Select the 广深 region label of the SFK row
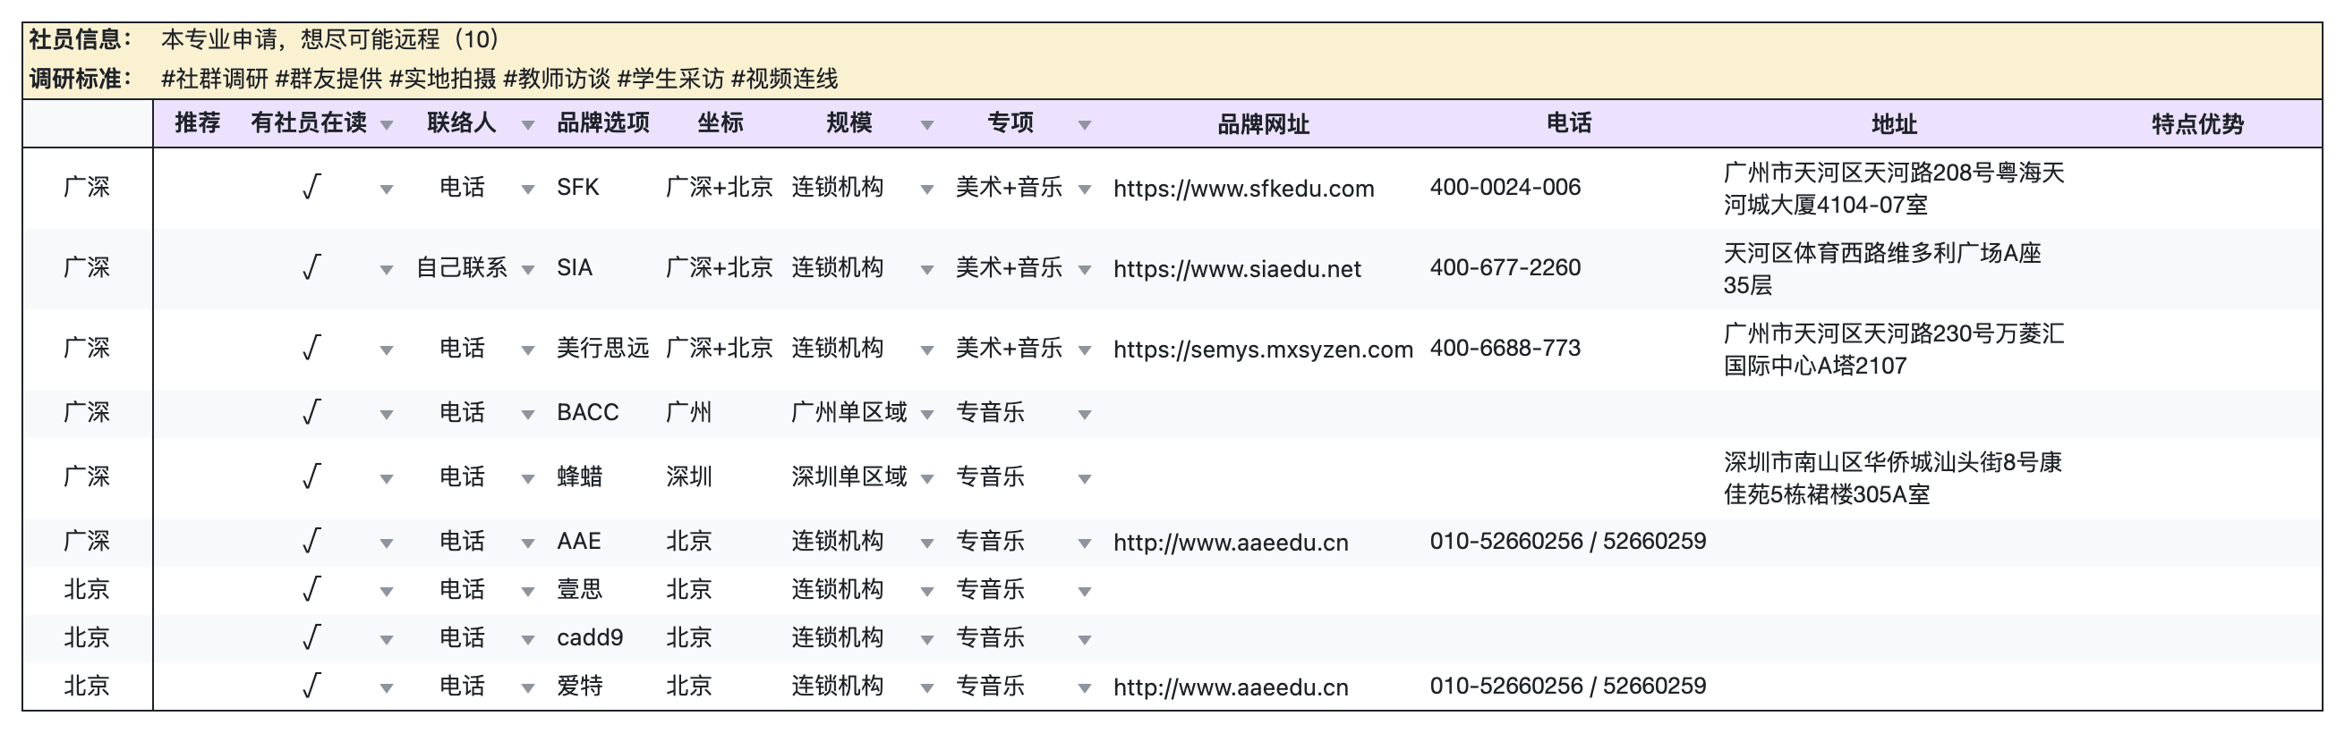The image size is (2345, 733). 87,188
